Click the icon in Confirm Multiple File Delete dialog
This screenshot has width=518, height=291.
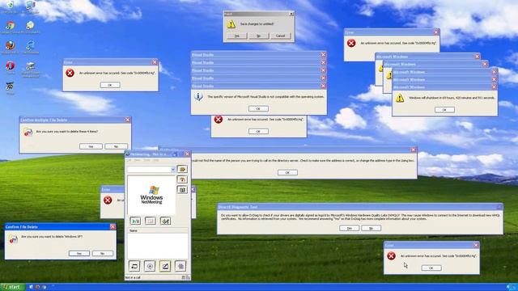[28, 133]
